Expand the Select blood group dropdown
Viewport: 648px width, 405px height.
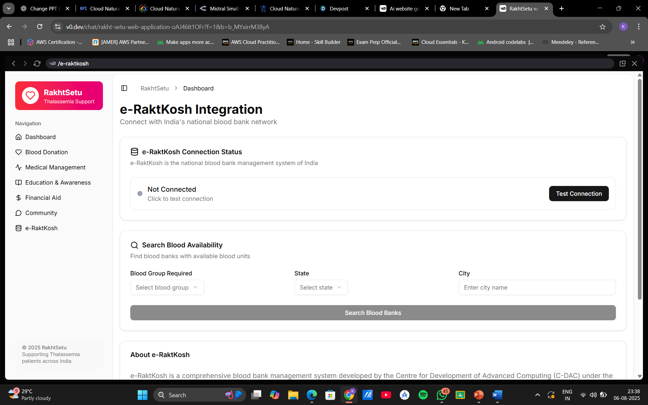coord(167,287)
